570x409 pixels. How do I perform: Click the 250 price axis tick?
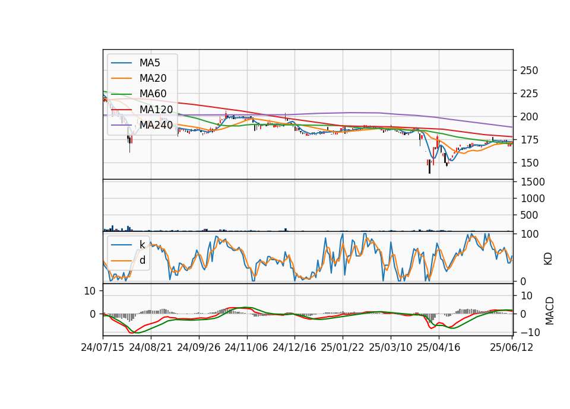(529, 71)
